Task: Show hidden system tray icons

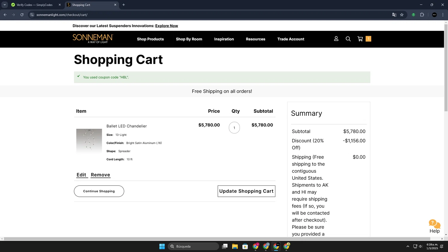Action: tap(408, 246)
